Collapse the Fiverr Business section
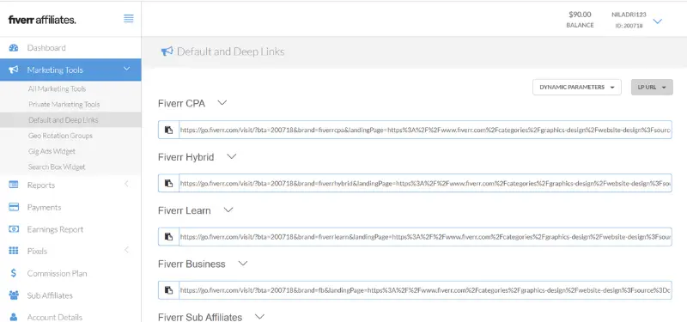687x322 pixels. coord(243,264)
